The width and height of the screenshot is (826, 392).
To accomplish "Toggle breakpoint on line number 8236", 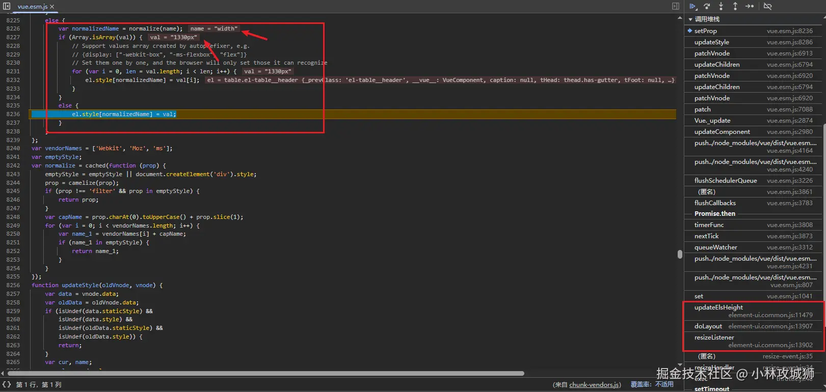I will pos(13,115).
